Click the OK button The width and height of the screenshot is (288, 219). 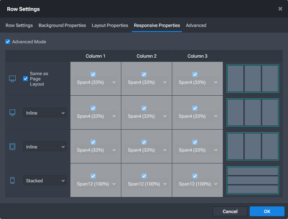click(267, 211)
